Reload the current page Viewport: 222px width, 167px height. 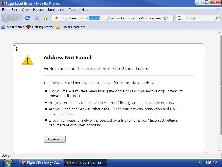pos(27,18)
